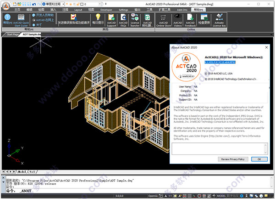Viewport: 275px width, 199px height.
Task: Close the About ActCAD 2020 dialog
Action: [x=266, y=47]
